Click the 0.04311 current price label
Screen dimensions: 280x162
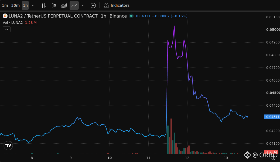272,117
